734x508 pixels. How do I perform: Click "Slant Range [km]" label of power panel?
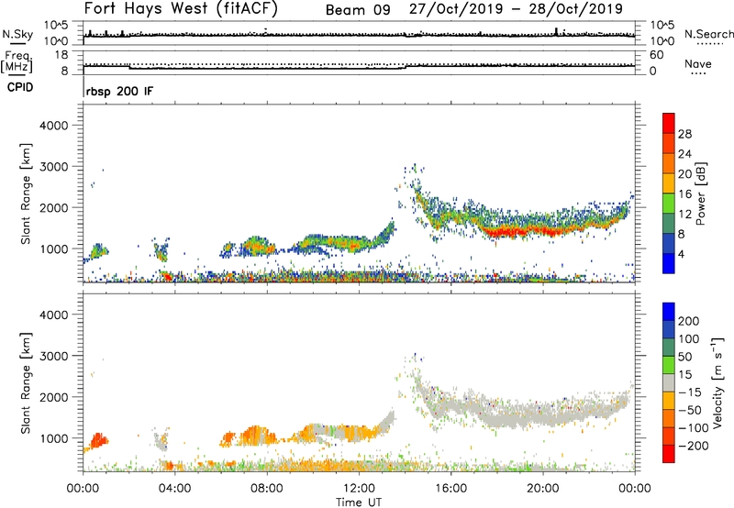point(26,193)
